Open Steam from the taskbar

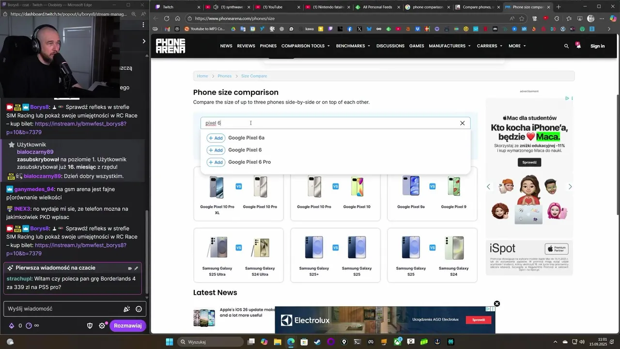click(317, 342)
